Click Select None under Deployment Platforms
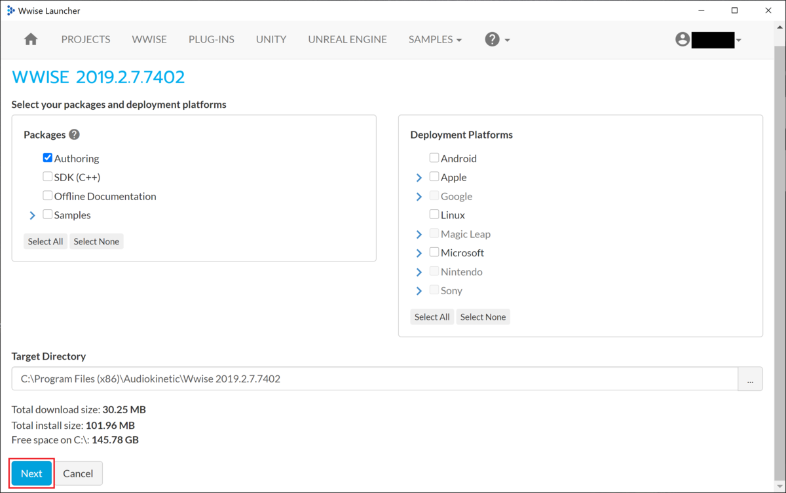 [483, 317]
